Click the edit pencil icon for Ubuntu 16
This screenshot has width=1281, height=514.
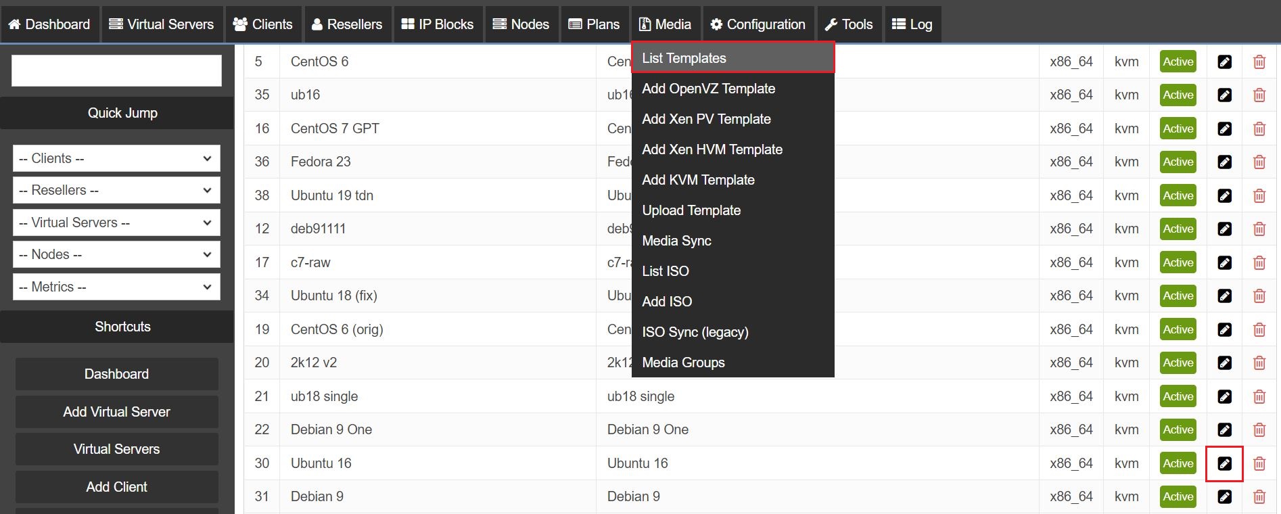(x=1224, y=463)
